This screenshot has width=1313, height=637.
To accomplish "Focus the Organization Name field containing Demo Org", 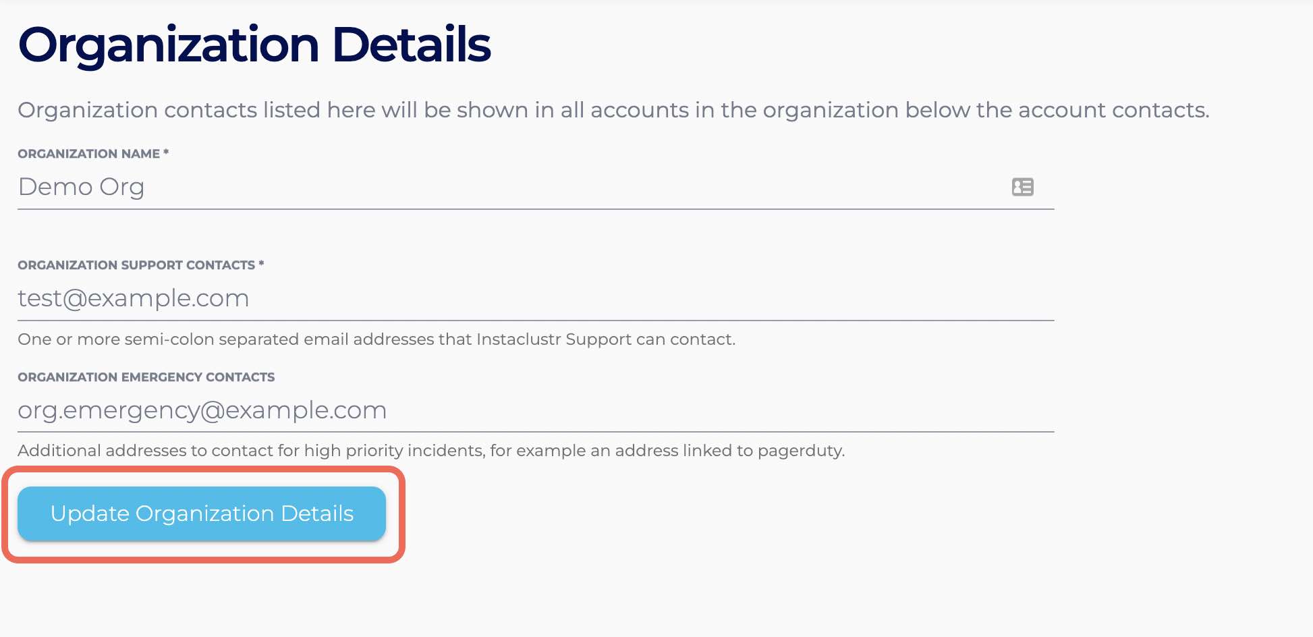I will pyautogui.click(x=472, y=187).
